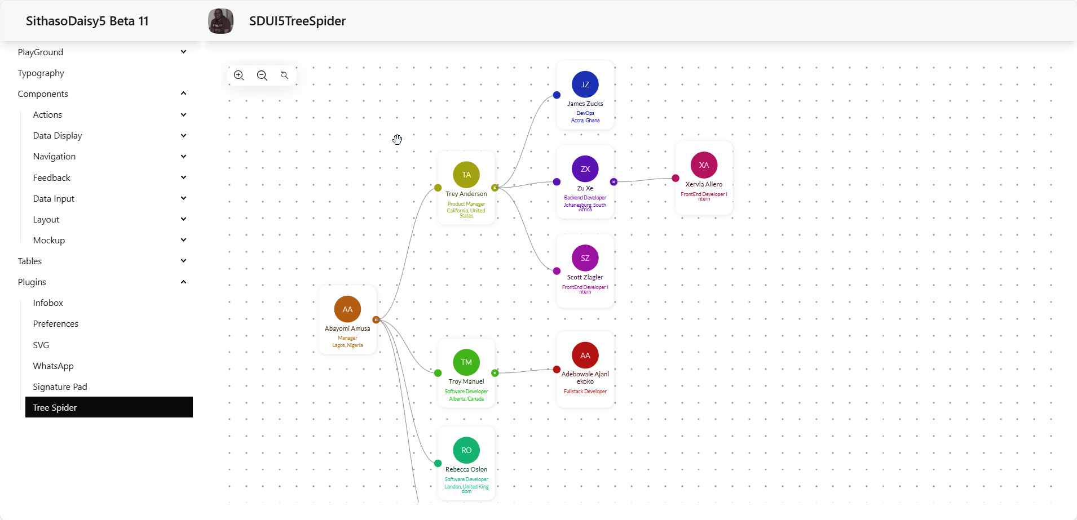Click the reset zoom icon

tap(285, 75)
